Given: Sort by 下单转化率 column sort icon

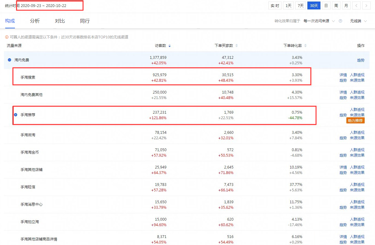Looking at the screenshot, I should tap(306, 46).
